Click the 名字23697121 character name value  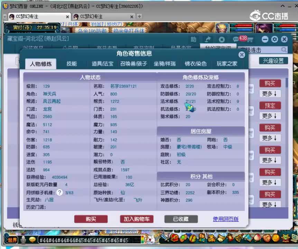(123, 86)
